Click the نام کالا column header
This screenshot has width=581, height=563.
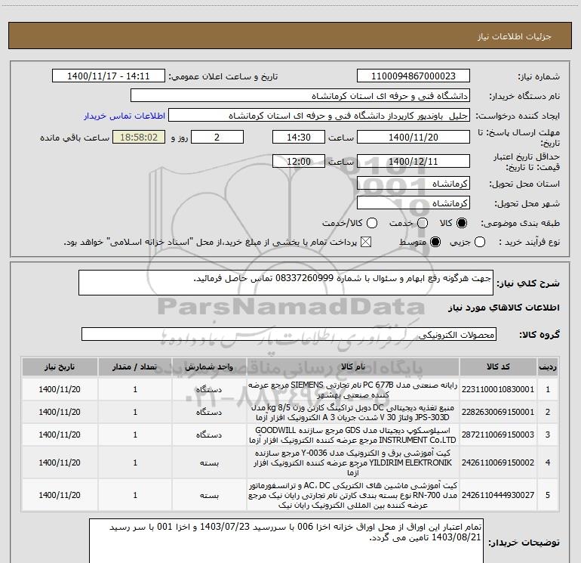tap(353, 367)
